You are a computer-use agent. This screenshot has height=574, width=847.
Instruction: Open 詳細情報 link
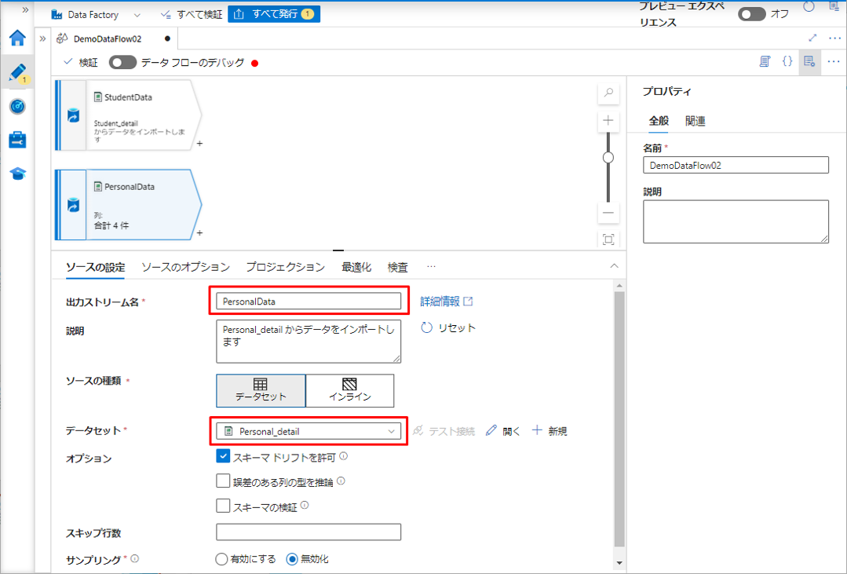(446, 301)
